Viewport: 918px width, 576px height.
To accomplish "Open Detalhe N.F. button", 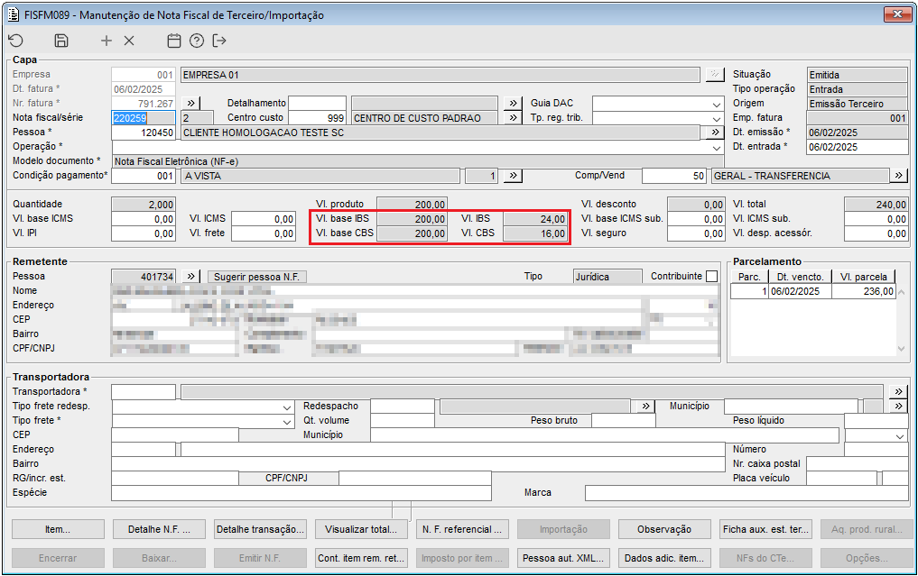I will pos(159,529).
